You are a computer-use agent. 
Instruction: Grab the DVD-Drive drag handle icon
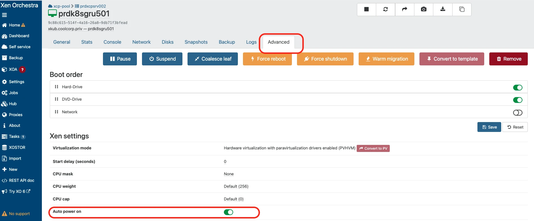tap(57, 99)
